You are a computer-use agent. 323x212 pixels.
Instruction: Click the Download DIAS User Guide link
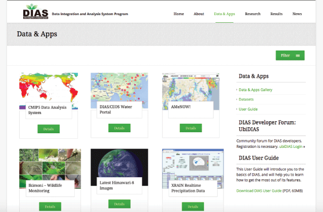coord(259,191)
